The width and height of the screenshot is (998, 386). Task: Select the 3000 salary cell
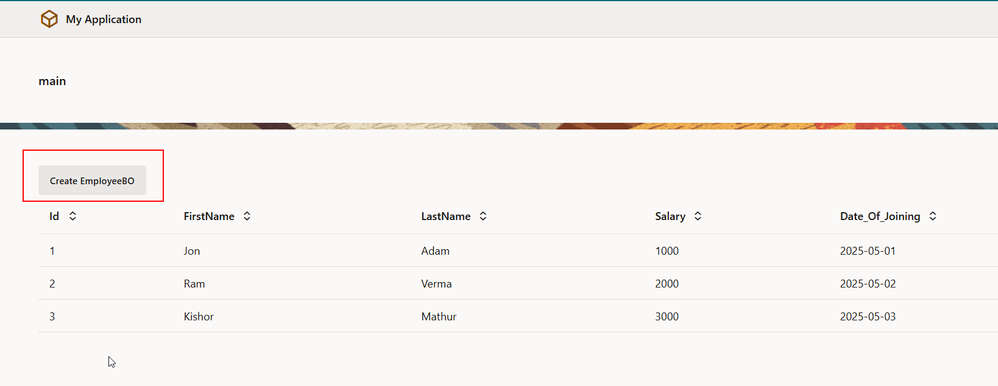coord(667,317)
